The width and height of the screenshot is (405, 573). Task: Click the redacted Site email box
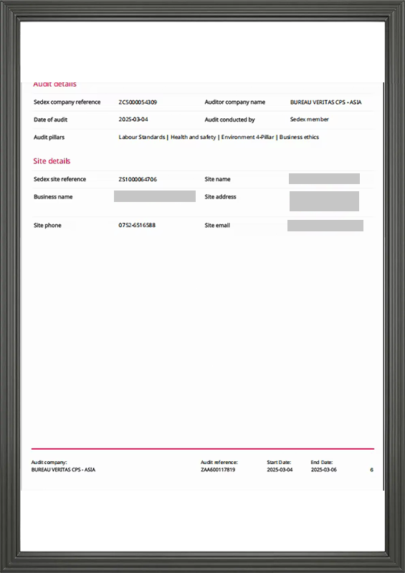325,226
